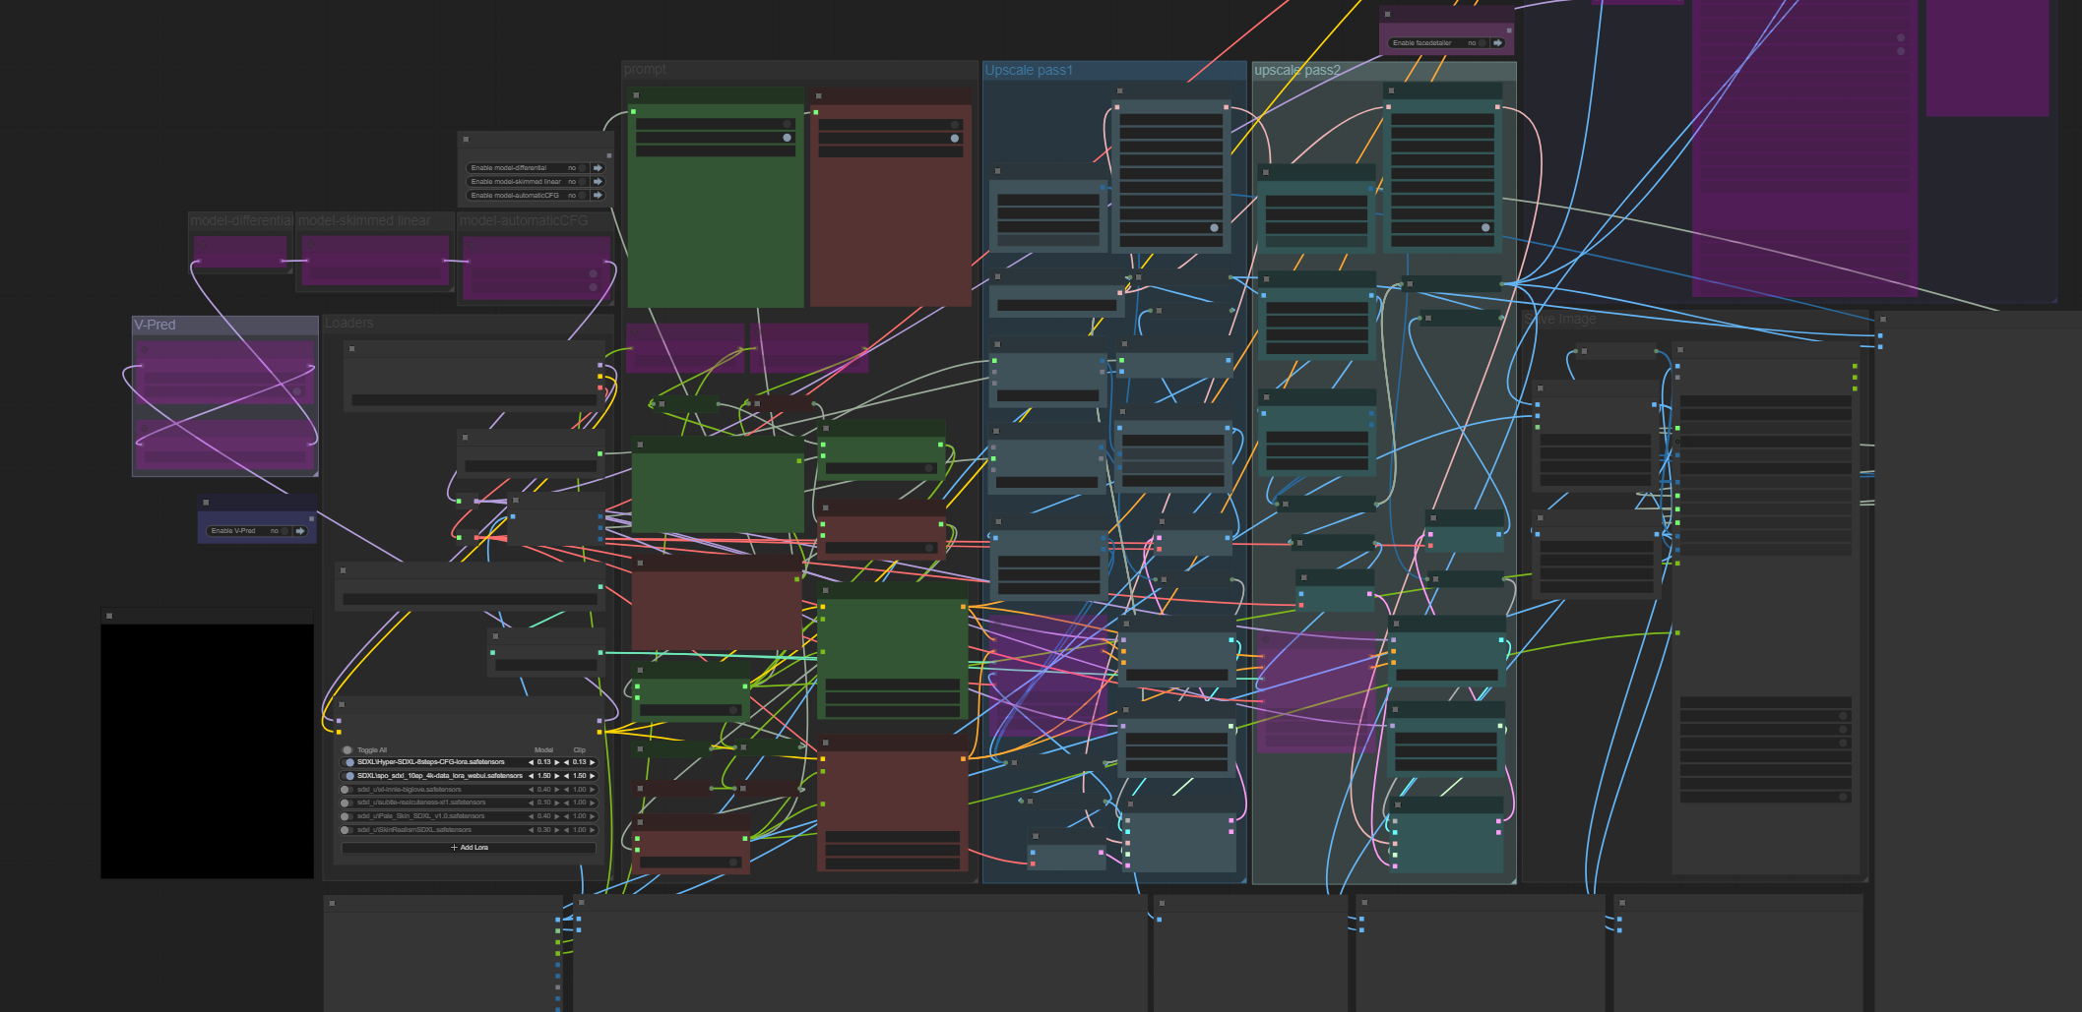Go to the V-Pred group via arrow
2082x1012 pixels.
coord(300,531)
